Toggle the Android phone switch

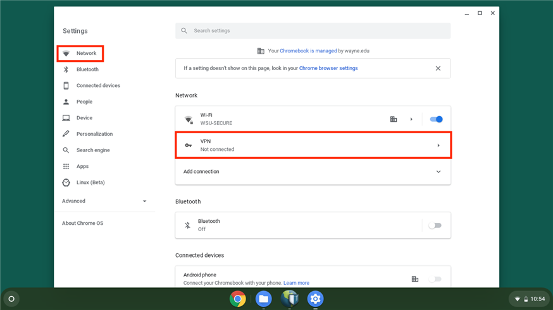tap(435, 279)
